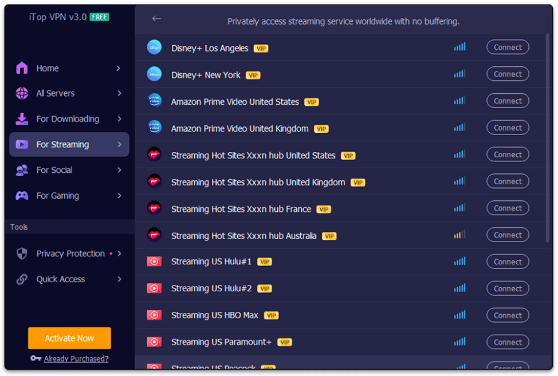The height and width of the screenshot is (376, 558).
Task: Connect to Disney+ New York
Action: point(508,74)
